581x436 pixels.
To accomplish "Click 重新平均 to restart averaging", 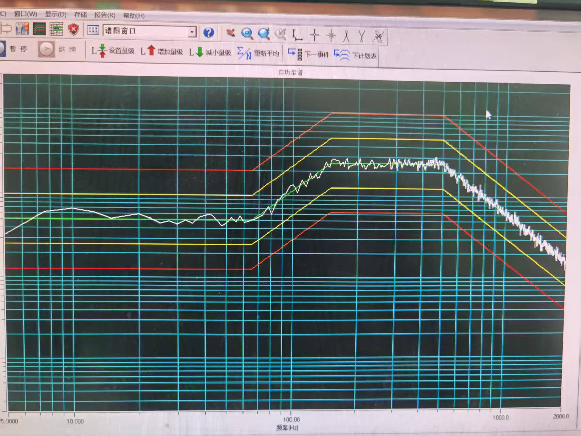I will tap(258, 53).
